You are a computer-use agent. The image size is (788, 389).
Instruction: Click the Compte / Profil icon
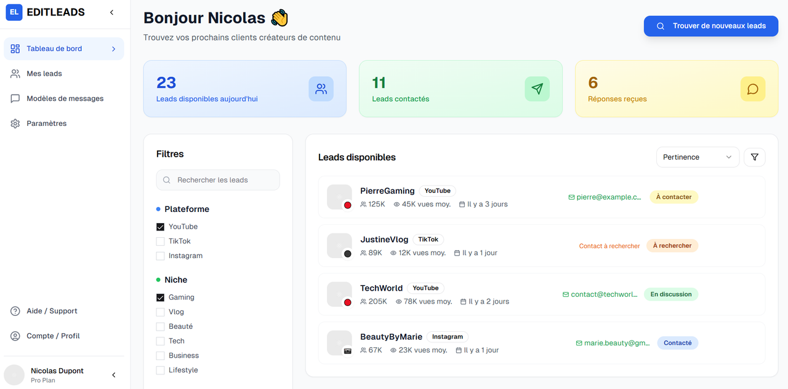coord(14,336)
